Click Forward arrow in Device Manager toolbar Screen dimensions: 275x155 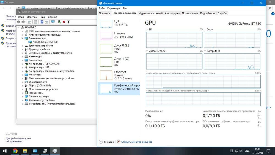coord(23,22)
